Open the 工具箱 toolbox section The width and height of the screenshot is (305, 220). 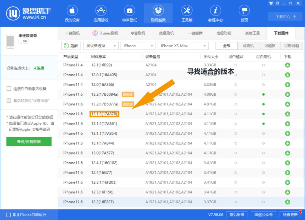(x=187, y=13)
